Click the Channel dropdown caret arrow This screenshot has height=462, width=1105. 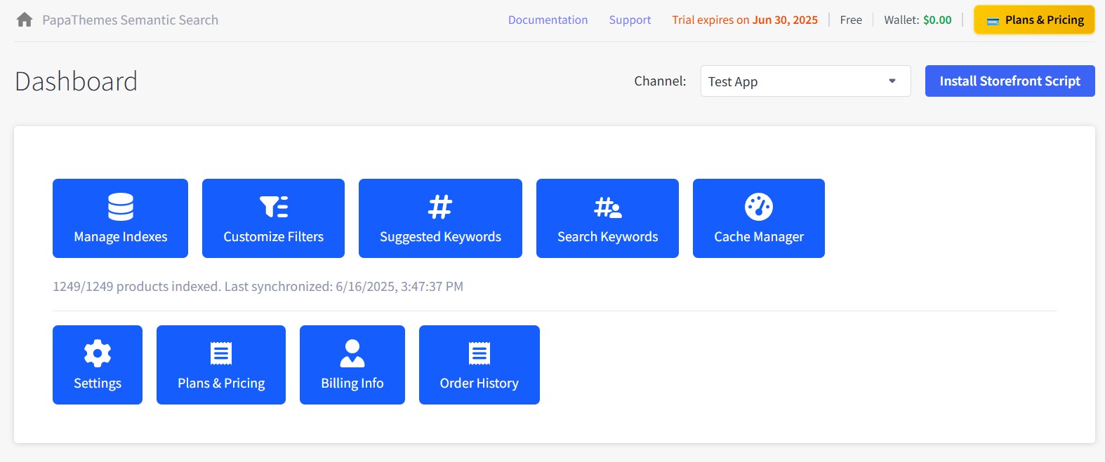click(x=892, y=81)
